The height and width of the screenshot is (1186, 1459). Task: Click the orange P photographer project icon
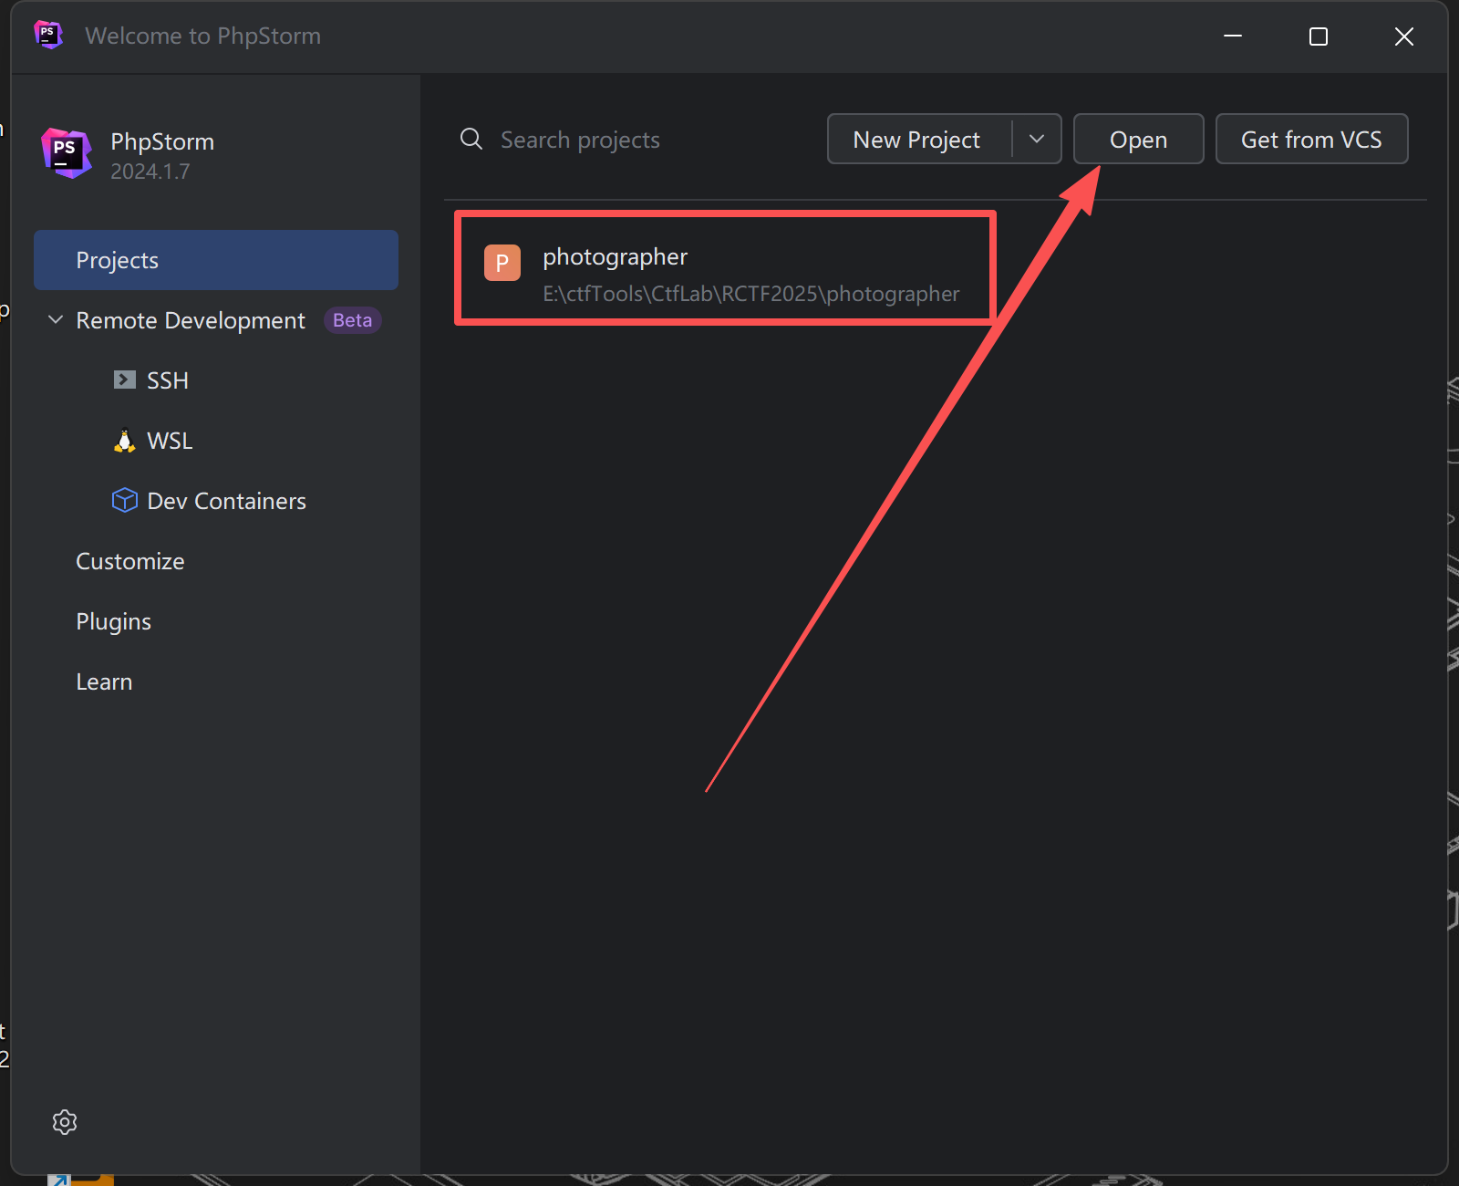pos(502,263)
